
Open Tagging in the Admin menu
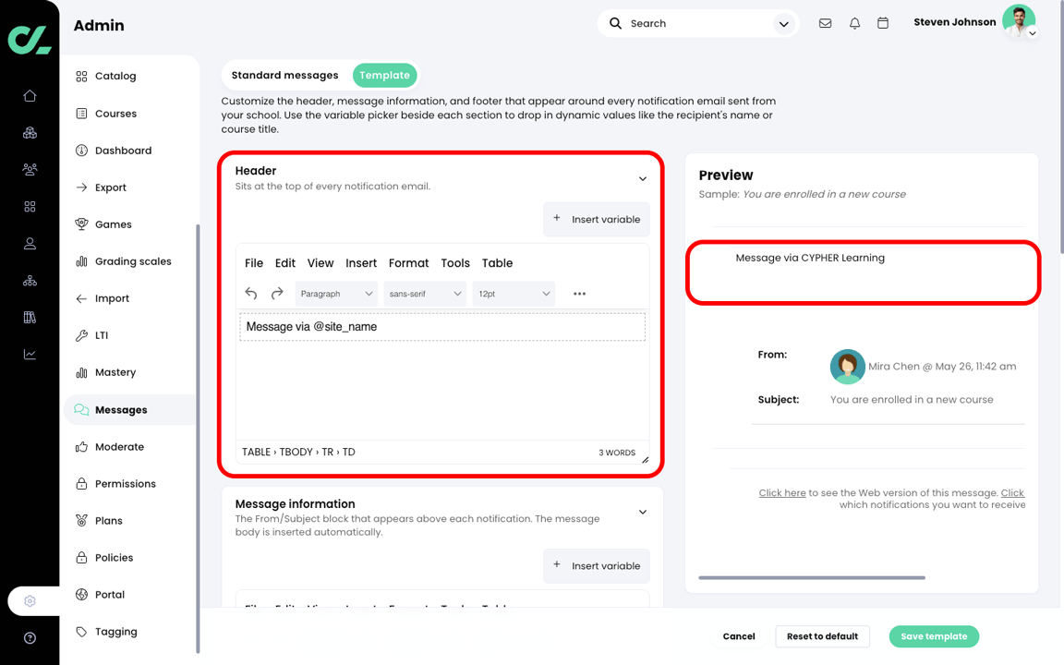tap(116, 632)
